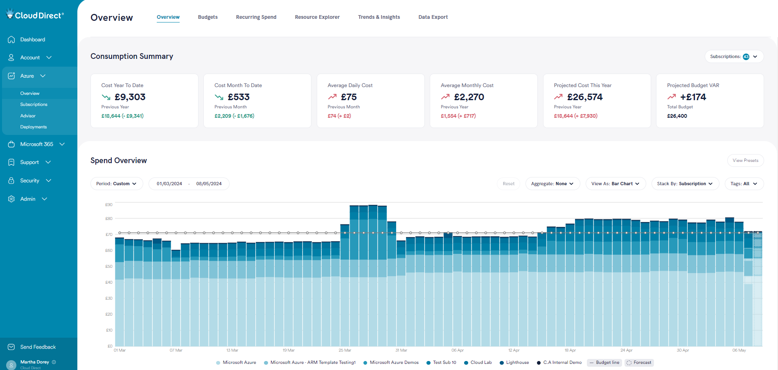Open Deployments under Azure in sidebar

(x=34, y=127)
